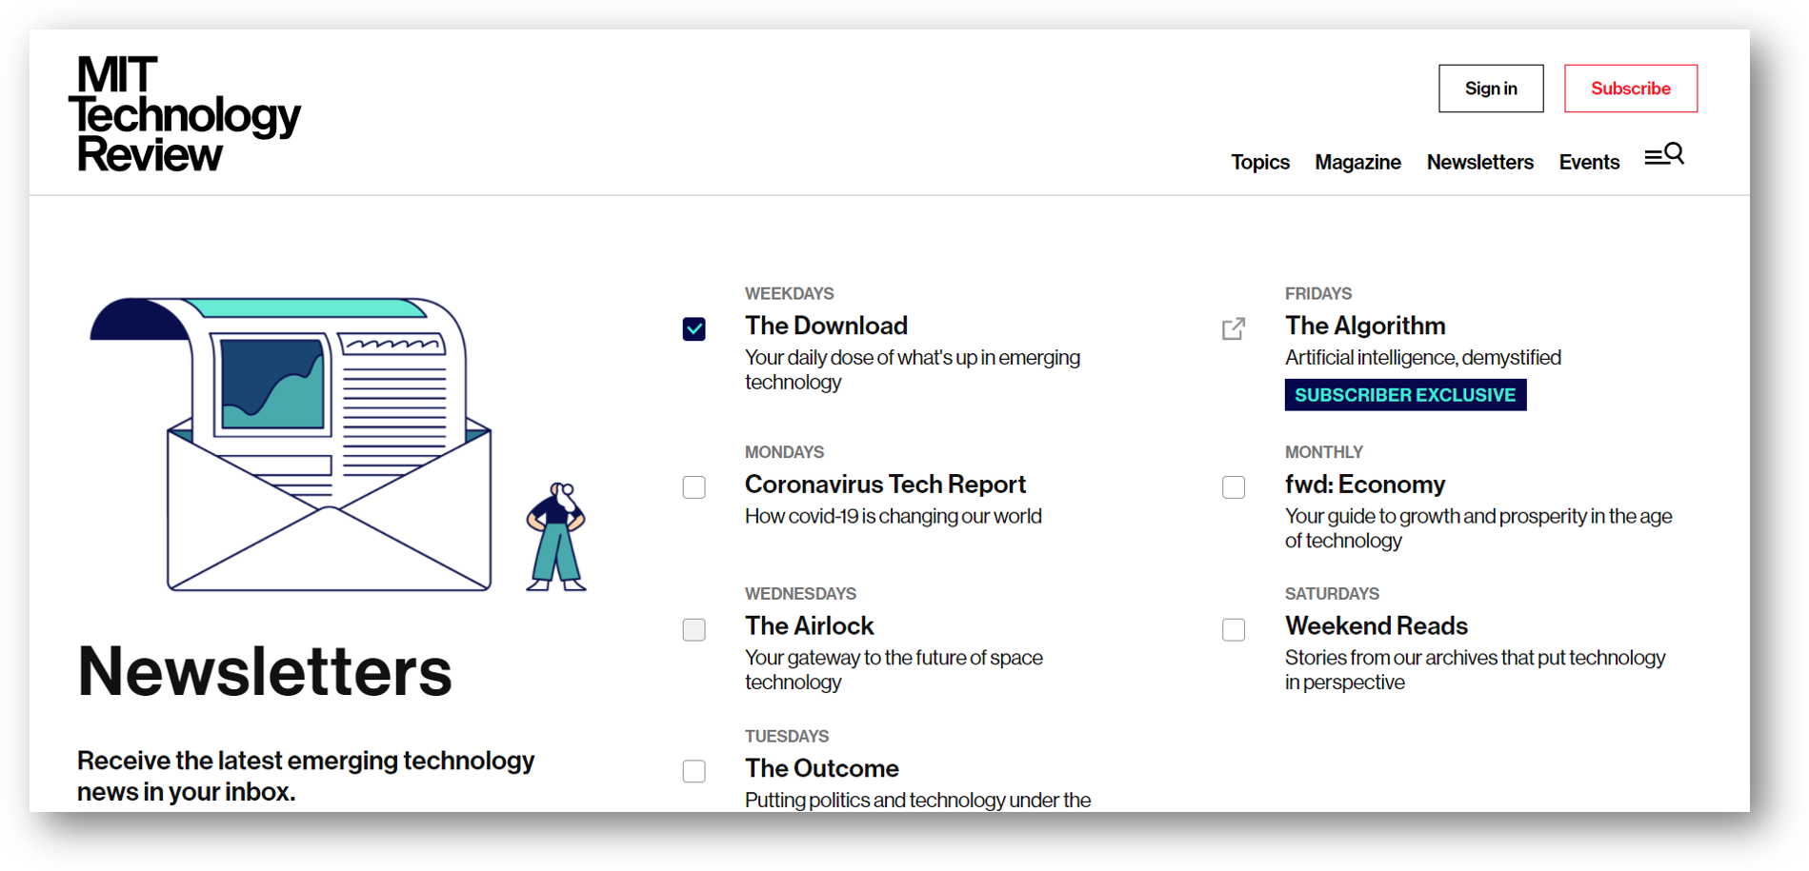This screenshot has height=871, width=1809.
Task: Select Newsletters in the navigation
Action: (1479, 162)
